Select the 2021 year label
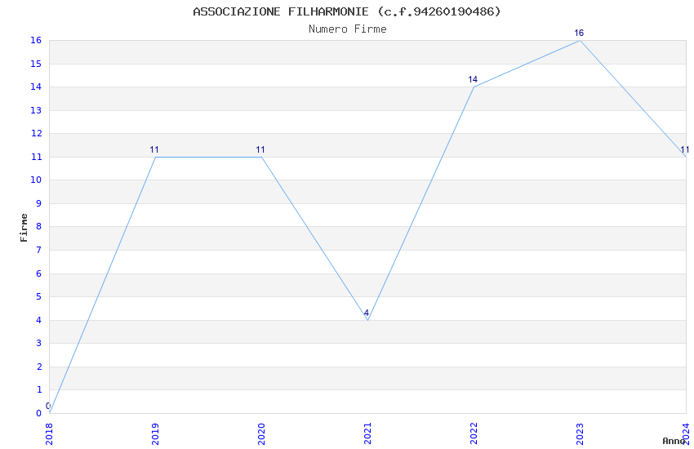Screen dimensions: 694x449 point(367,434)
